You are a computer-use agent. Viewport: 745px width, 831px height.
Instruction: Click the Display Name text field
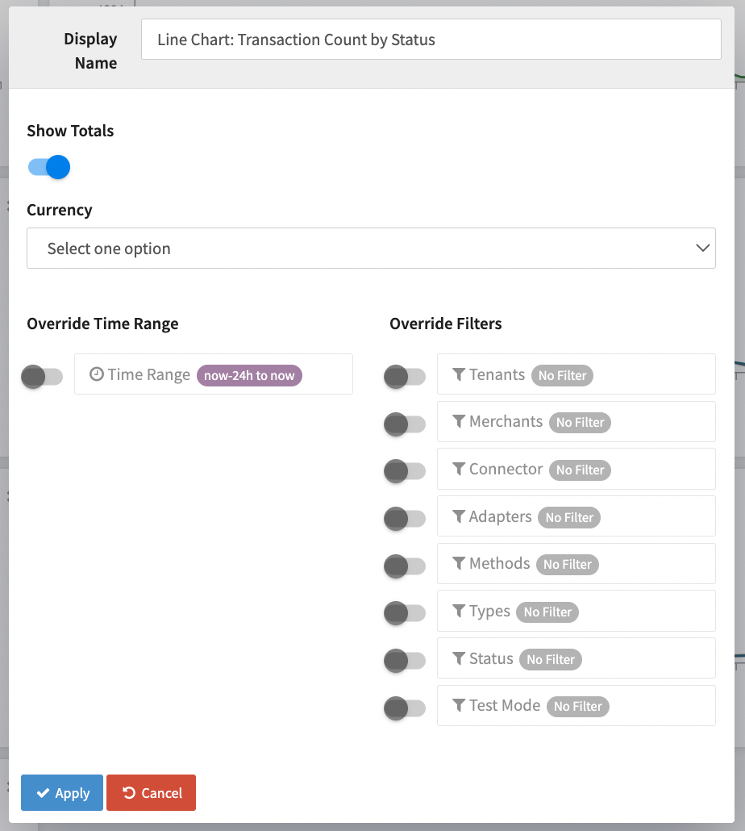pyautogui.click(x=431, y=40)
